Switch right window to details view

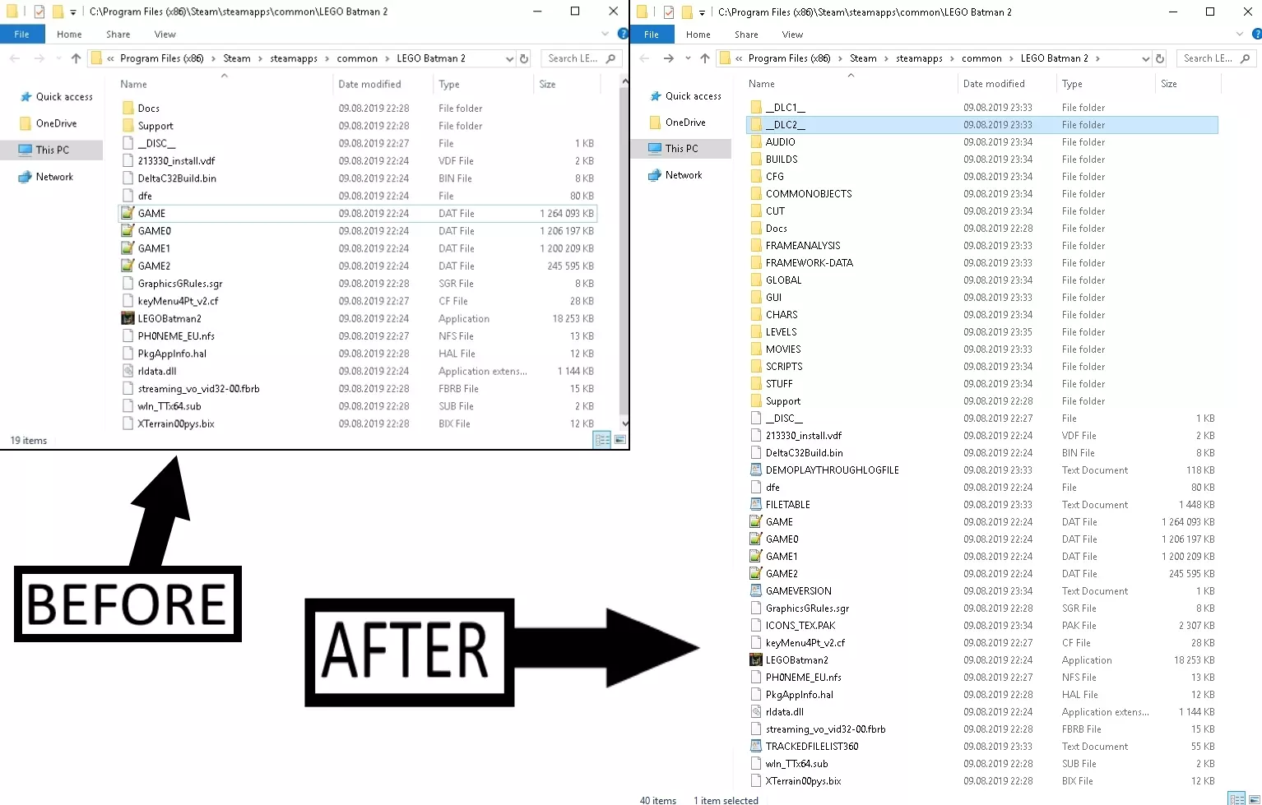[1236, 799]
